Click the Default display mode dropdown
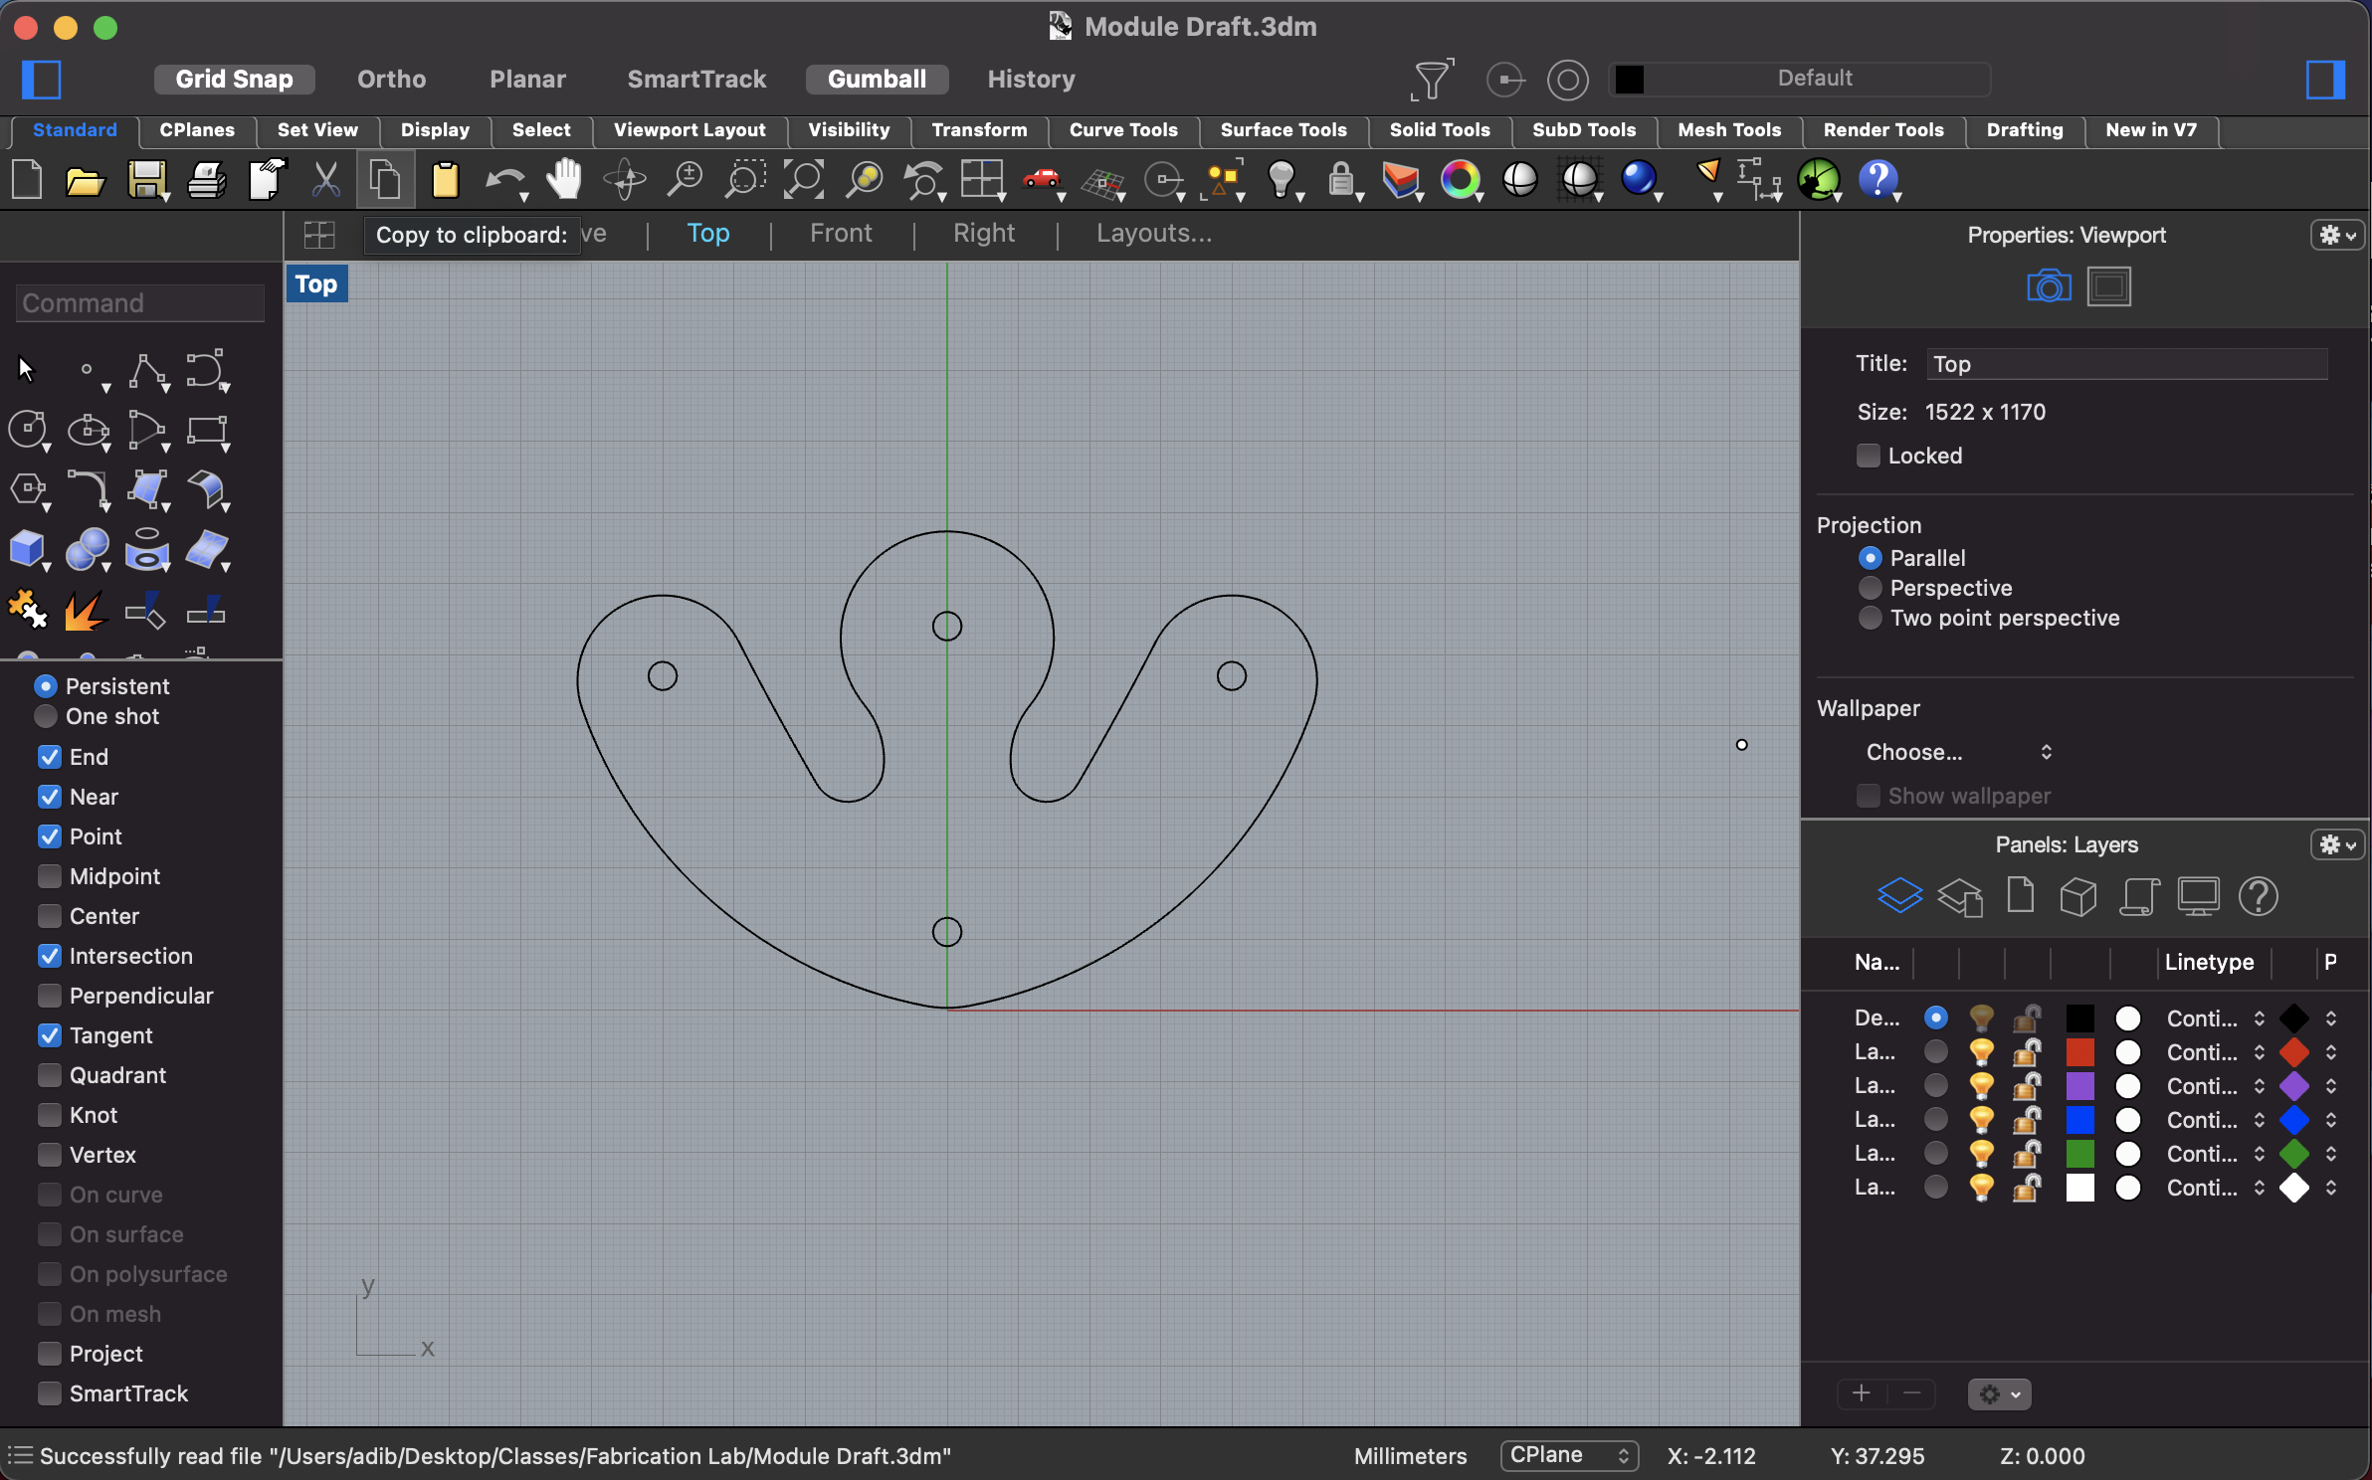Image resolution: width=2372 pixels, height=1480 pixels. click(x=1811, y=79)
